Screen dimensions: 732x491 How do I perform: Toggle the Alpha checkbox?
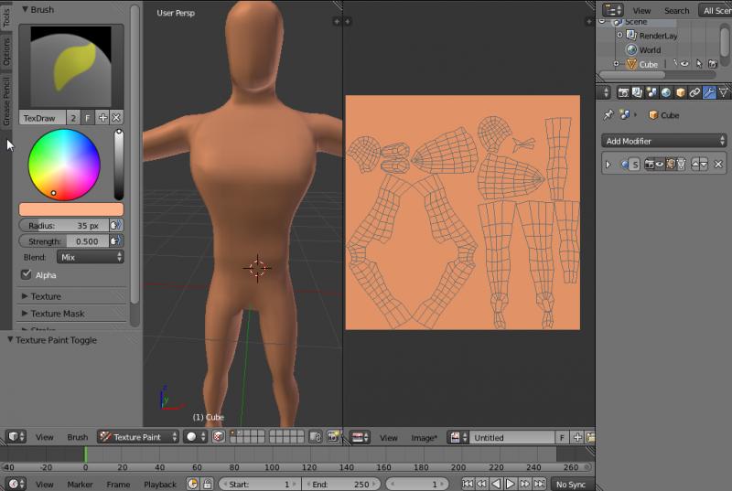26,274
